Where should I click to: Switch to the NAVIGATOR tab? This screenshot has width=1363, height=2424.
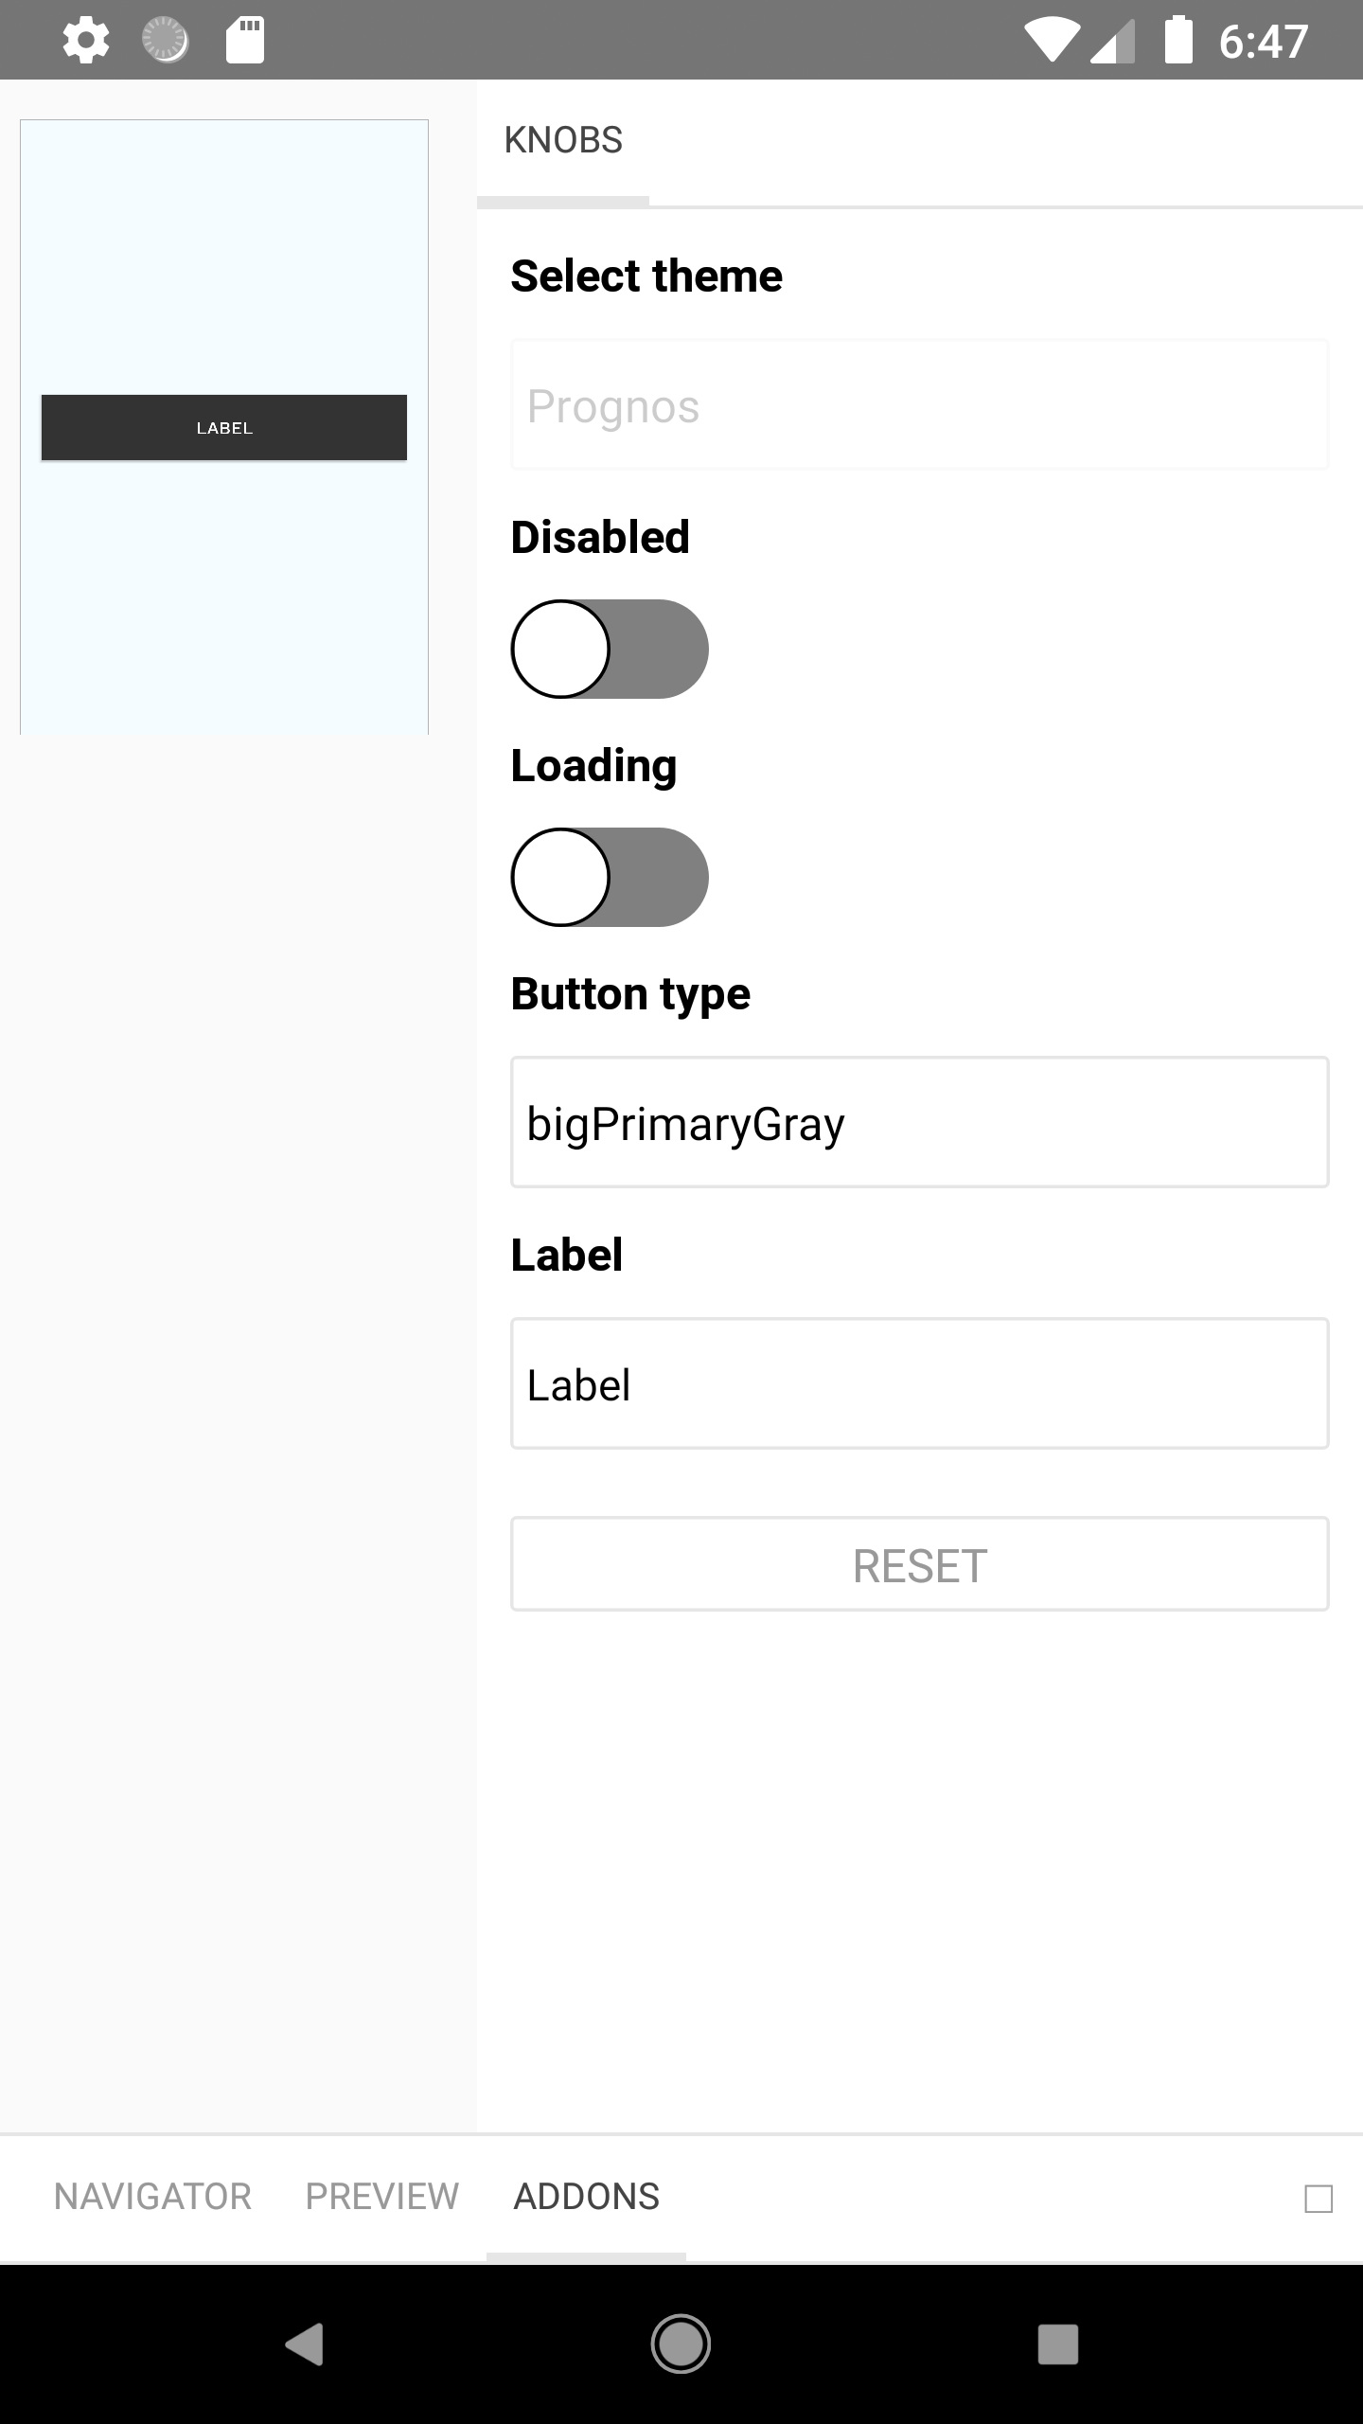pyautogui.click(x=152, y=2195)
